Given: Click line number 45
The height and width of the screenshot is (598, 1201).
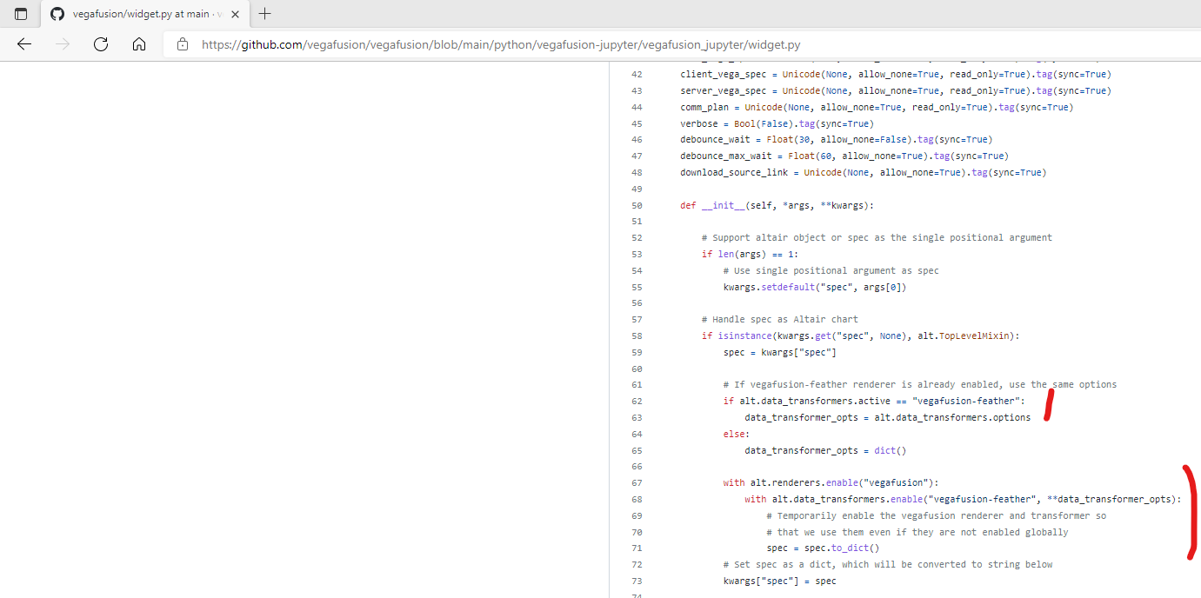Looking at the screenshot, I should coord(637,123).
